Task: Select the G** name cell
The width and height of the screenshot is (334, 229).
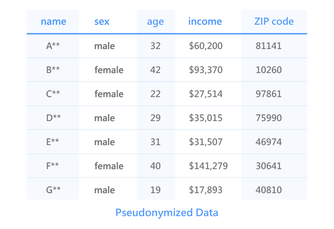Action: (x=53, y=190)
